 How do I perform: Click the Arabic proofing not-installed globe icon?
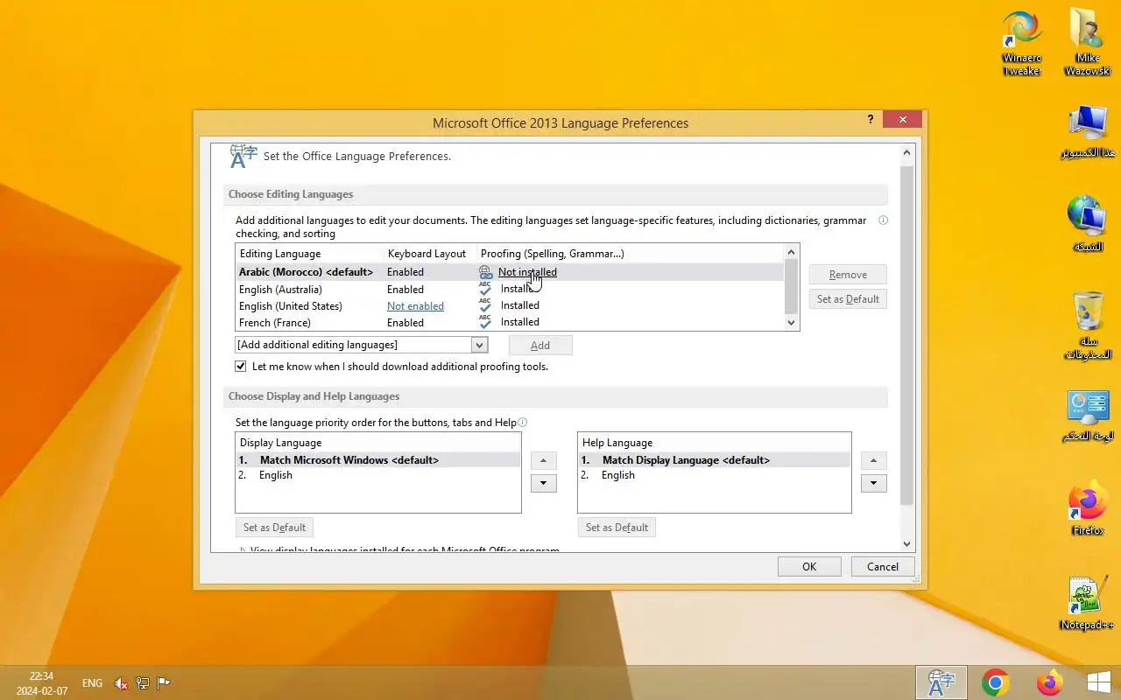point(485,272)
